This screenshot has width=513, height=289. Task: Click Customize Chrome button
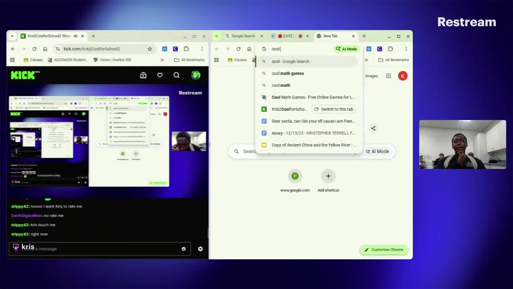[x=384, y=250]
